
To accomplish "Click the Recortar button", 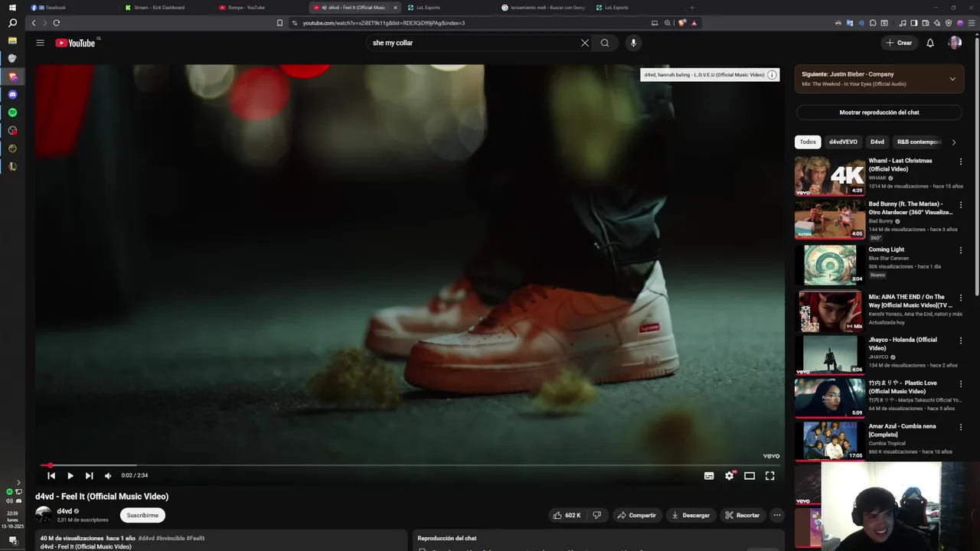I will [x=742, y=515].
